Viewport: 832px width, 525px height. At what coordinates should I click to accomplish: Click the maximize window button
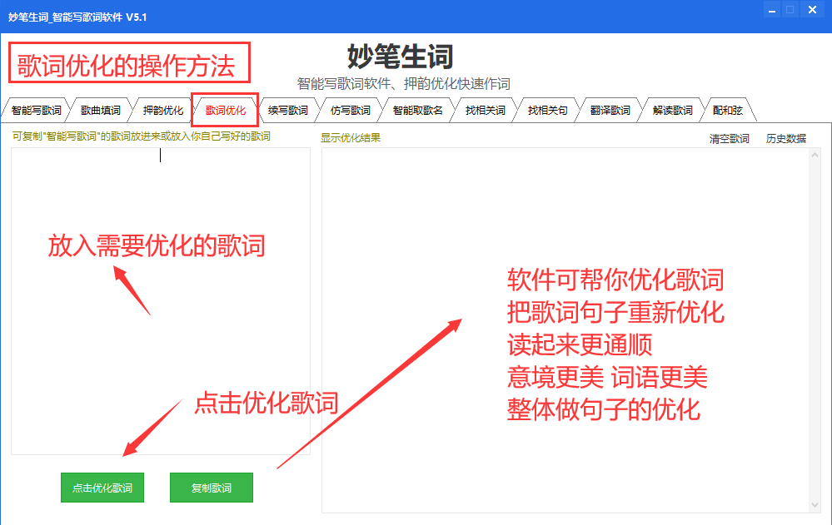pyautogui.click(x=790, y=10)
